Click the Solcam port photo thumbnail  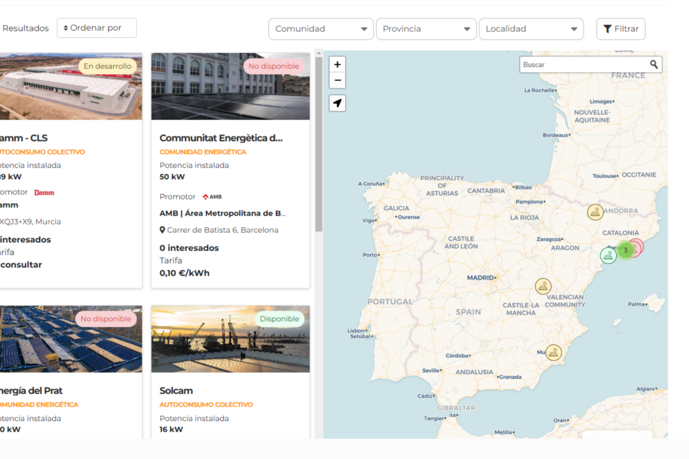click(230, 339)
